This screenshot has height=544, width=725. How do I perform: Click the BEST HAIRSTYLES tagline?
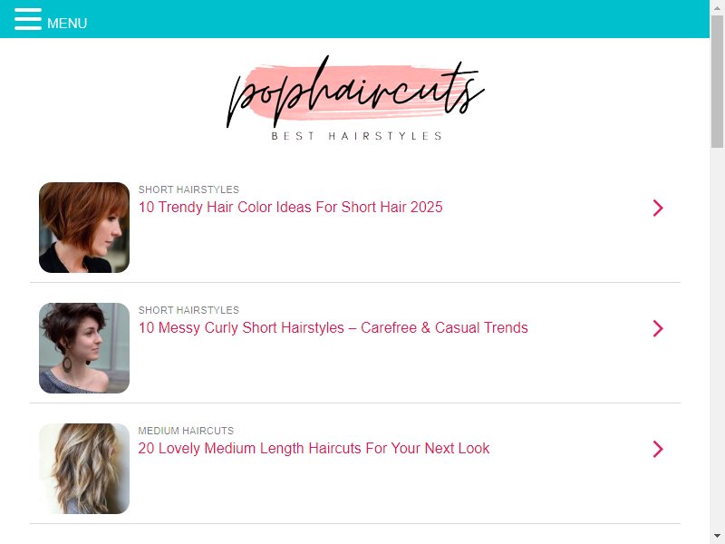point(356,136)
